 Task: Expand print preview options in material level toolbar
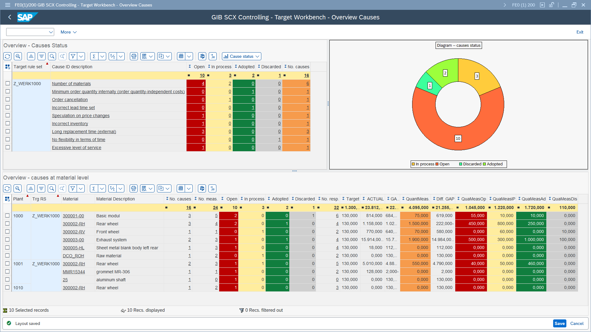(x=151, y=188)
